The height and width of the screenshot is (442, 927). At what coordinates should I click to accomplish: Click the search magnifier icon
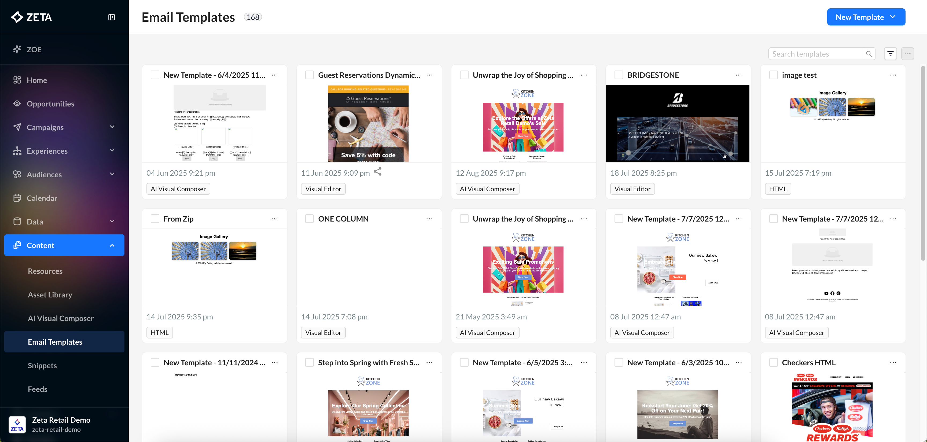point(869,54)
